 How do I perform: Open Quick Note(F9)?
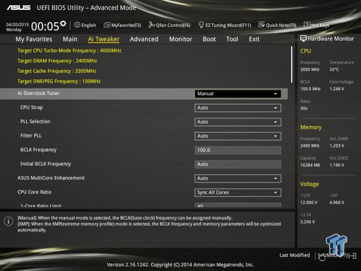(x=277, y=25)
